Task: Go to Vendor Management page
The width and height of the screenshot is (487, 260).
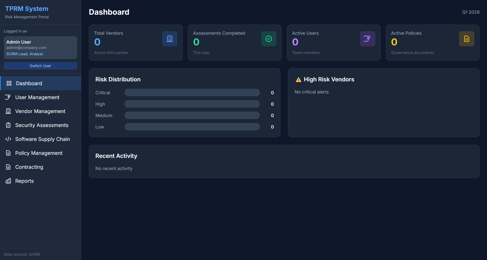Action: pos(40,111)
